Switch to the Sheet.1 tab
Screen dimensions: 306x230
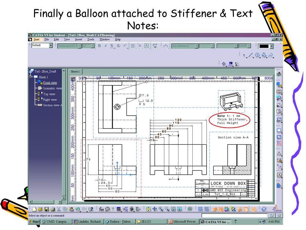tap(75, 72)
